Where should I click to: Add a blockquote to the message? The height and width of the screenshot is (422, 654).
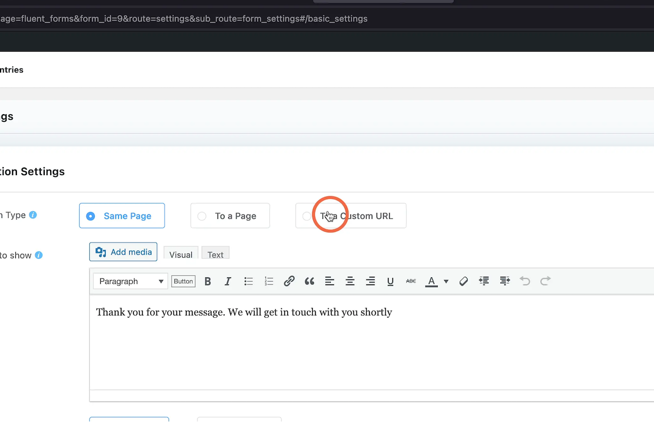coord(309,281)
